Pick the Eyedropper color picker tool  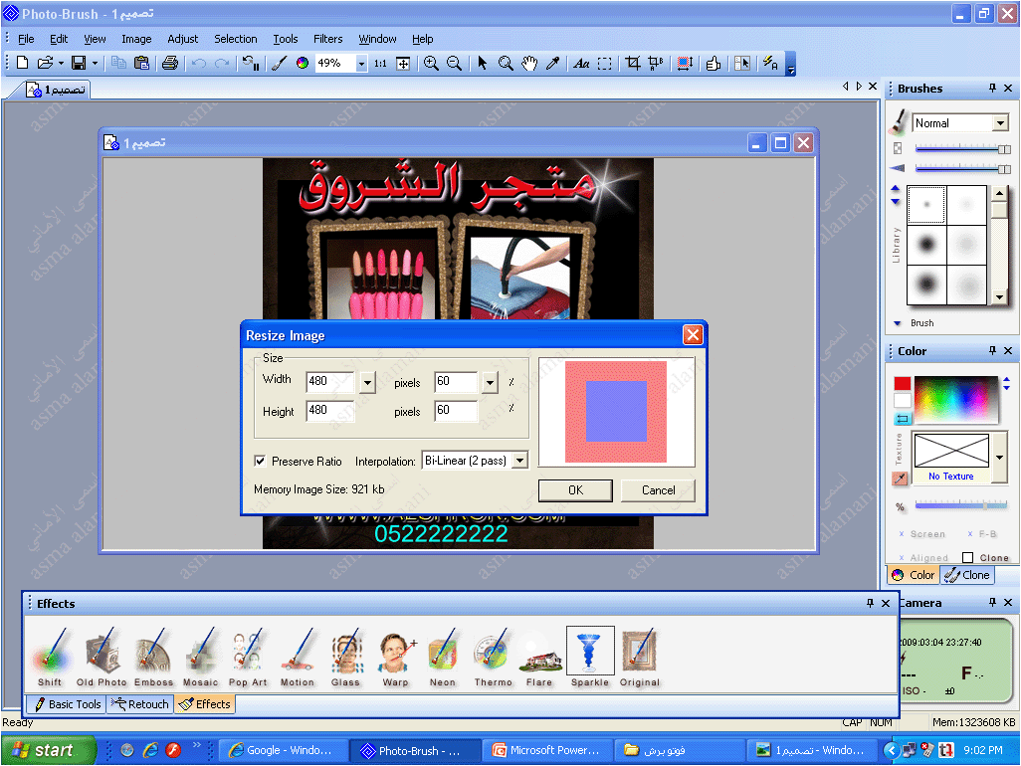pyautogui.click(x=552, y=64)
